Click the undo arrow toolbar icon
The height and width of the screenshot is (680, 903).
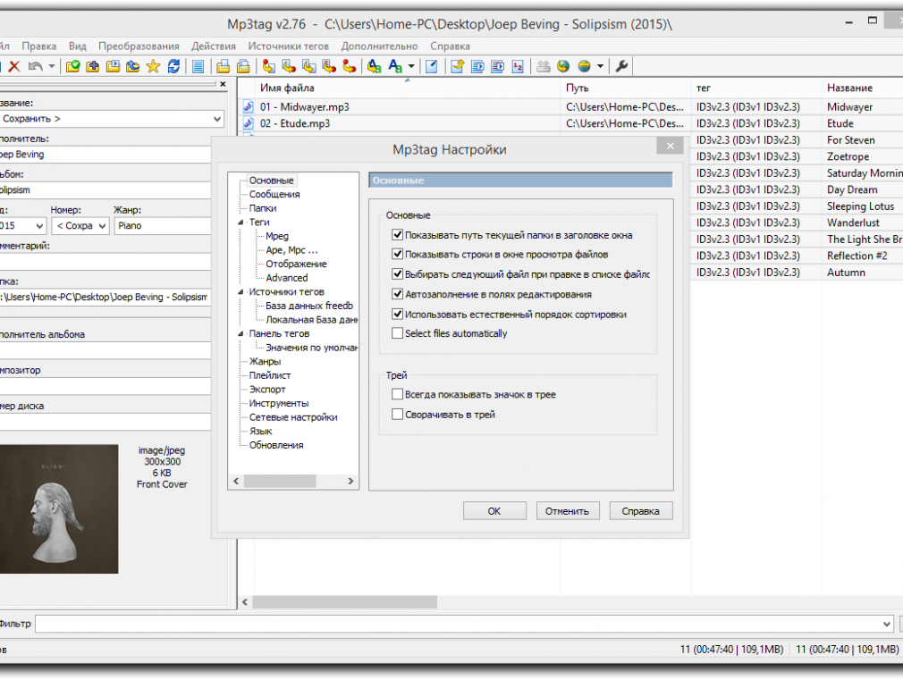(35, 66)
